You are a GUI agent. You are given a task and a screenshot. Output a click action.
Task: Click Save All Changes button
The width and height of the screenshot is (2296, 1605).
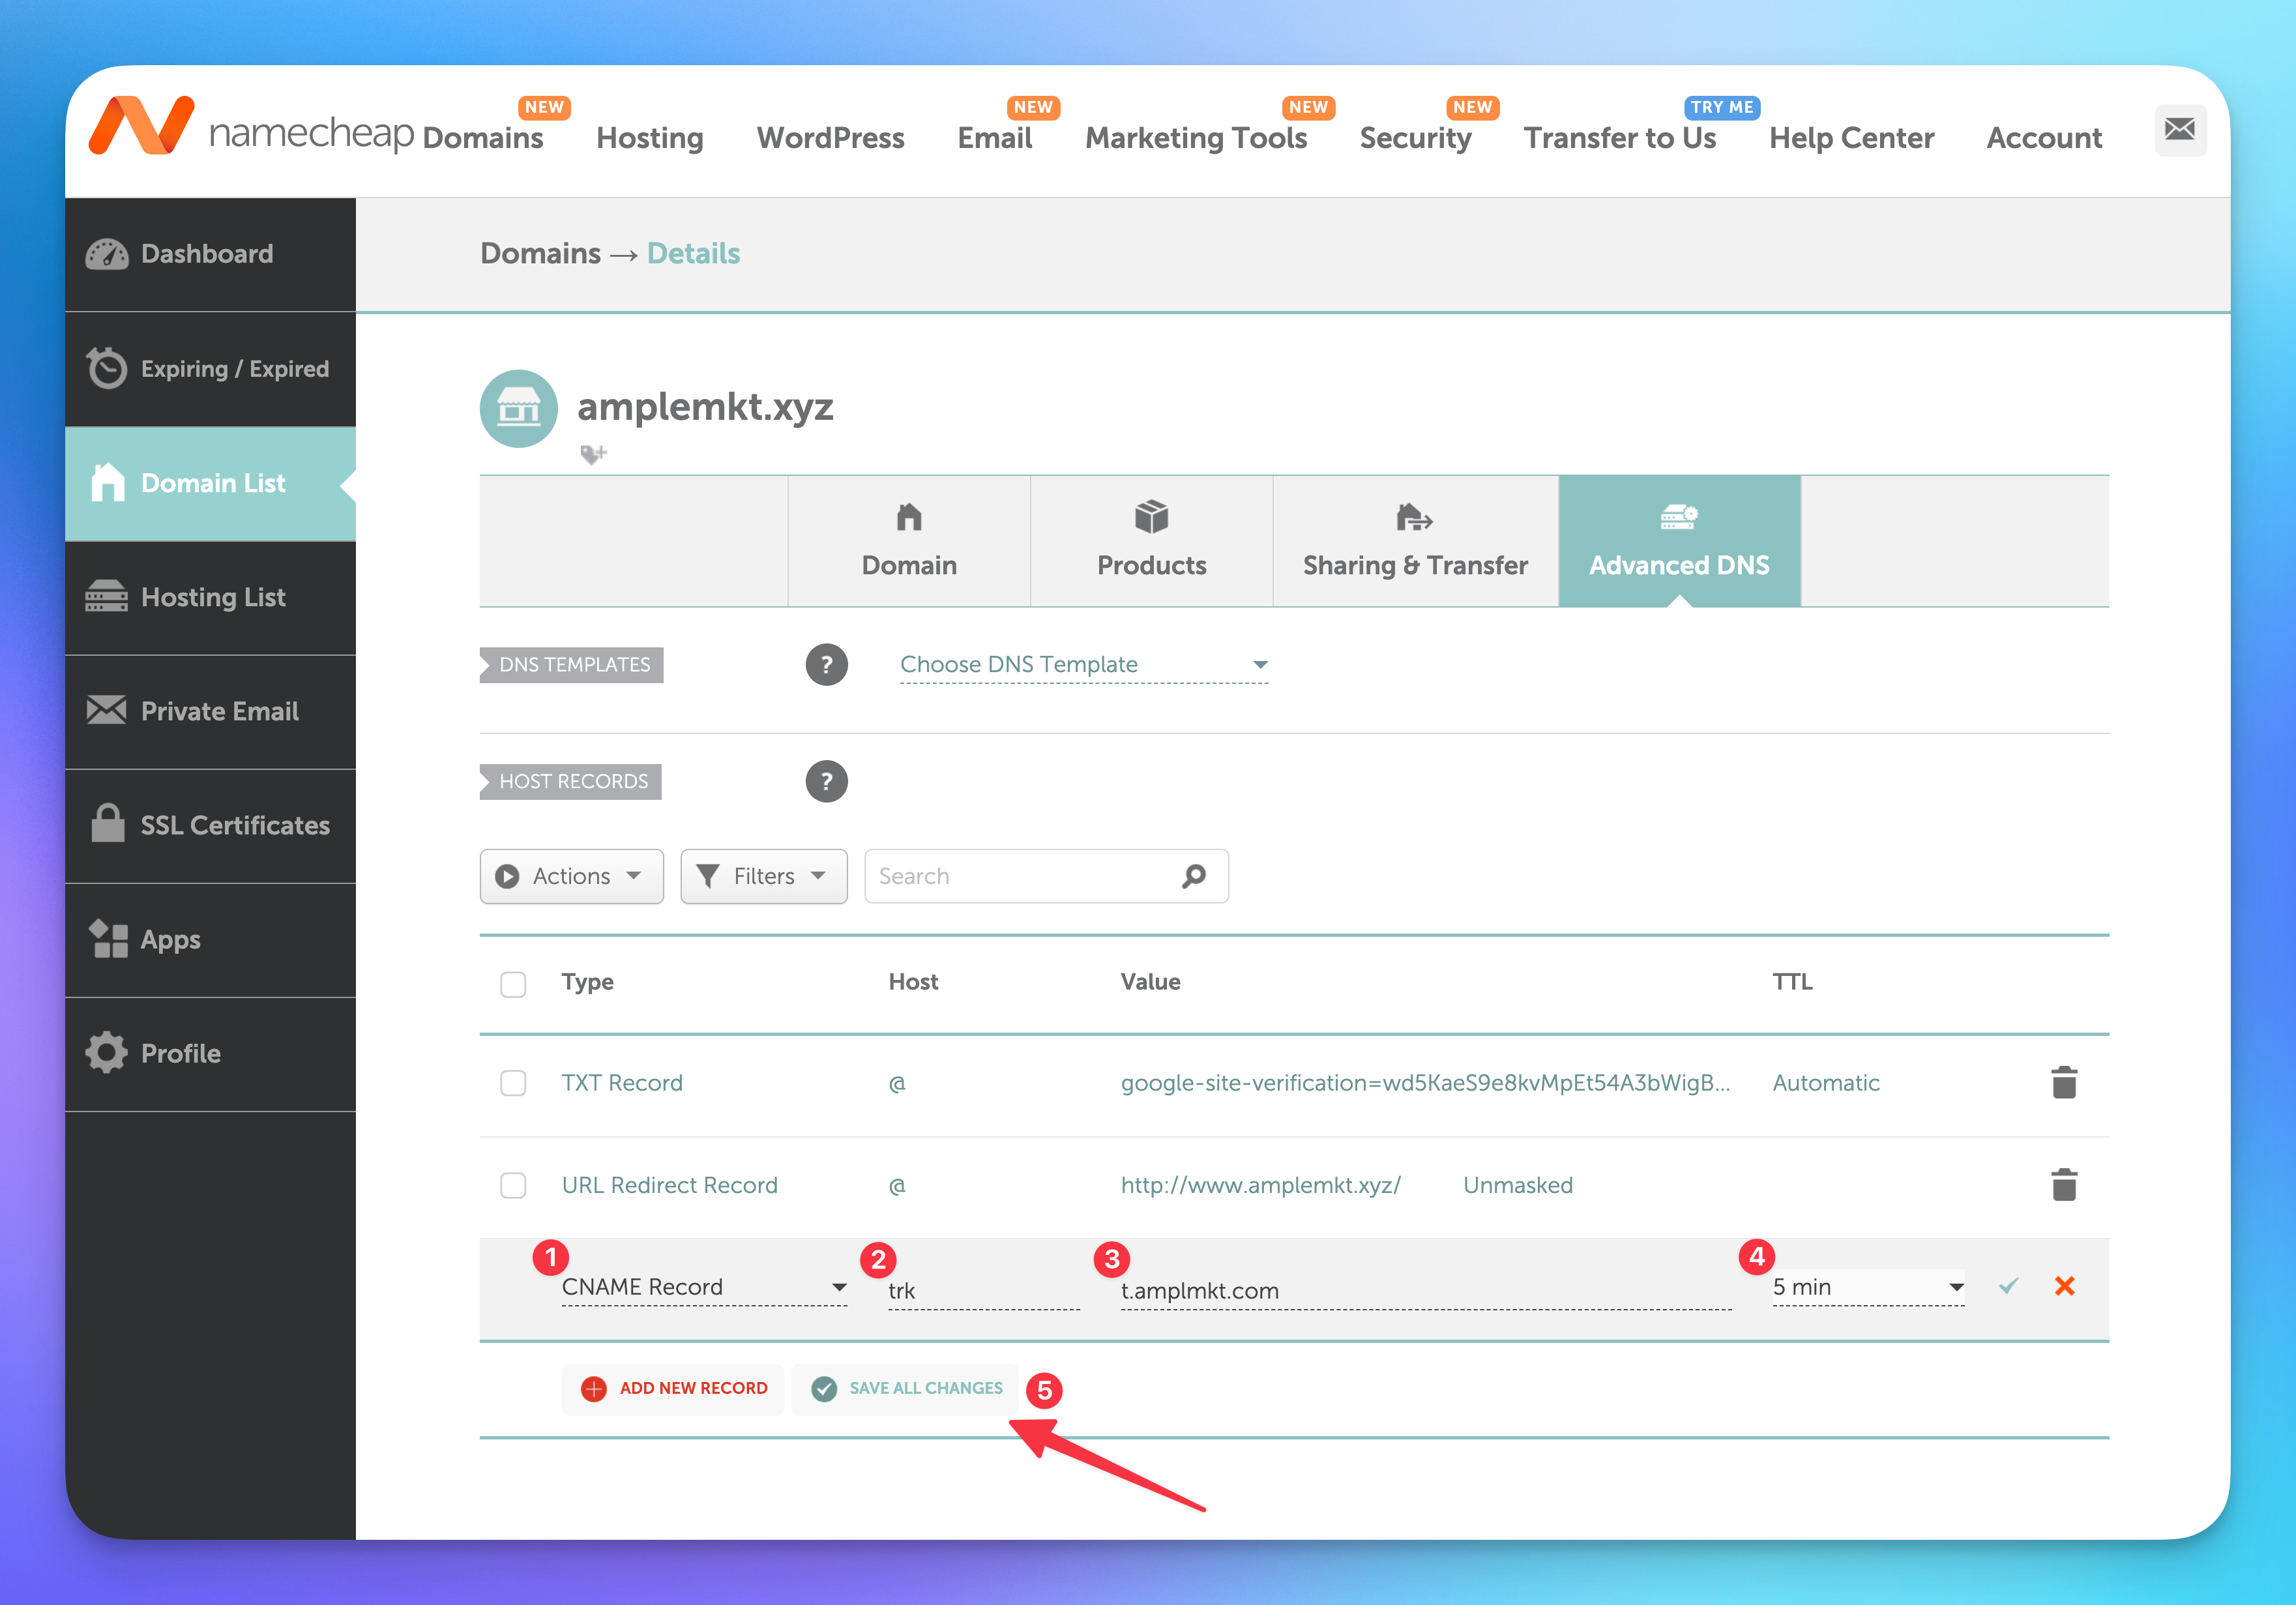[x=906, y=1388]
